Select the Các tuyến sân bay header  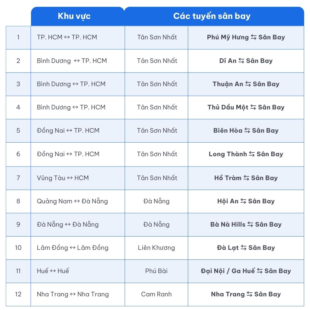tap(212, 16)
